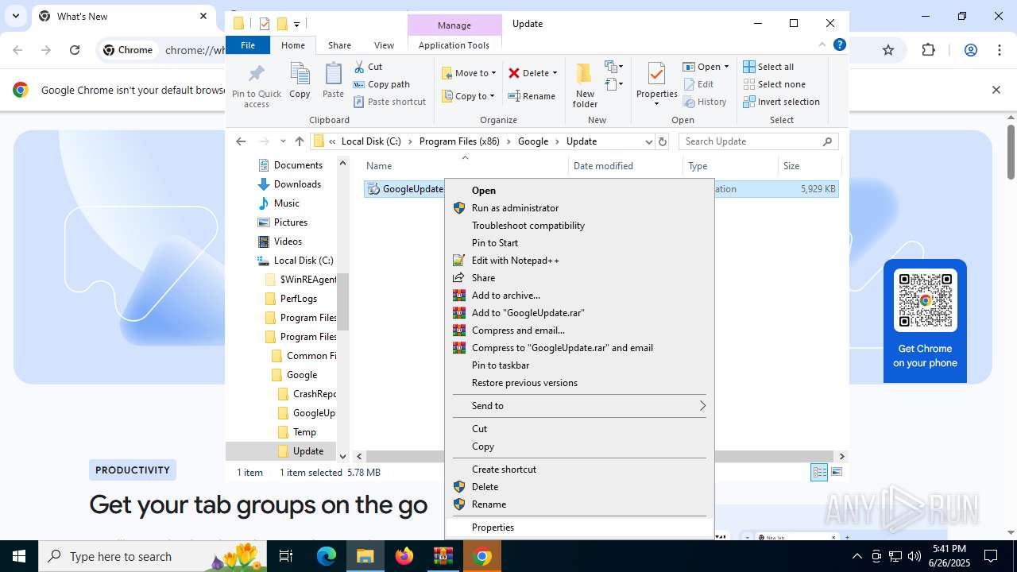Open the Move to dropdown

tap(469, 73)
